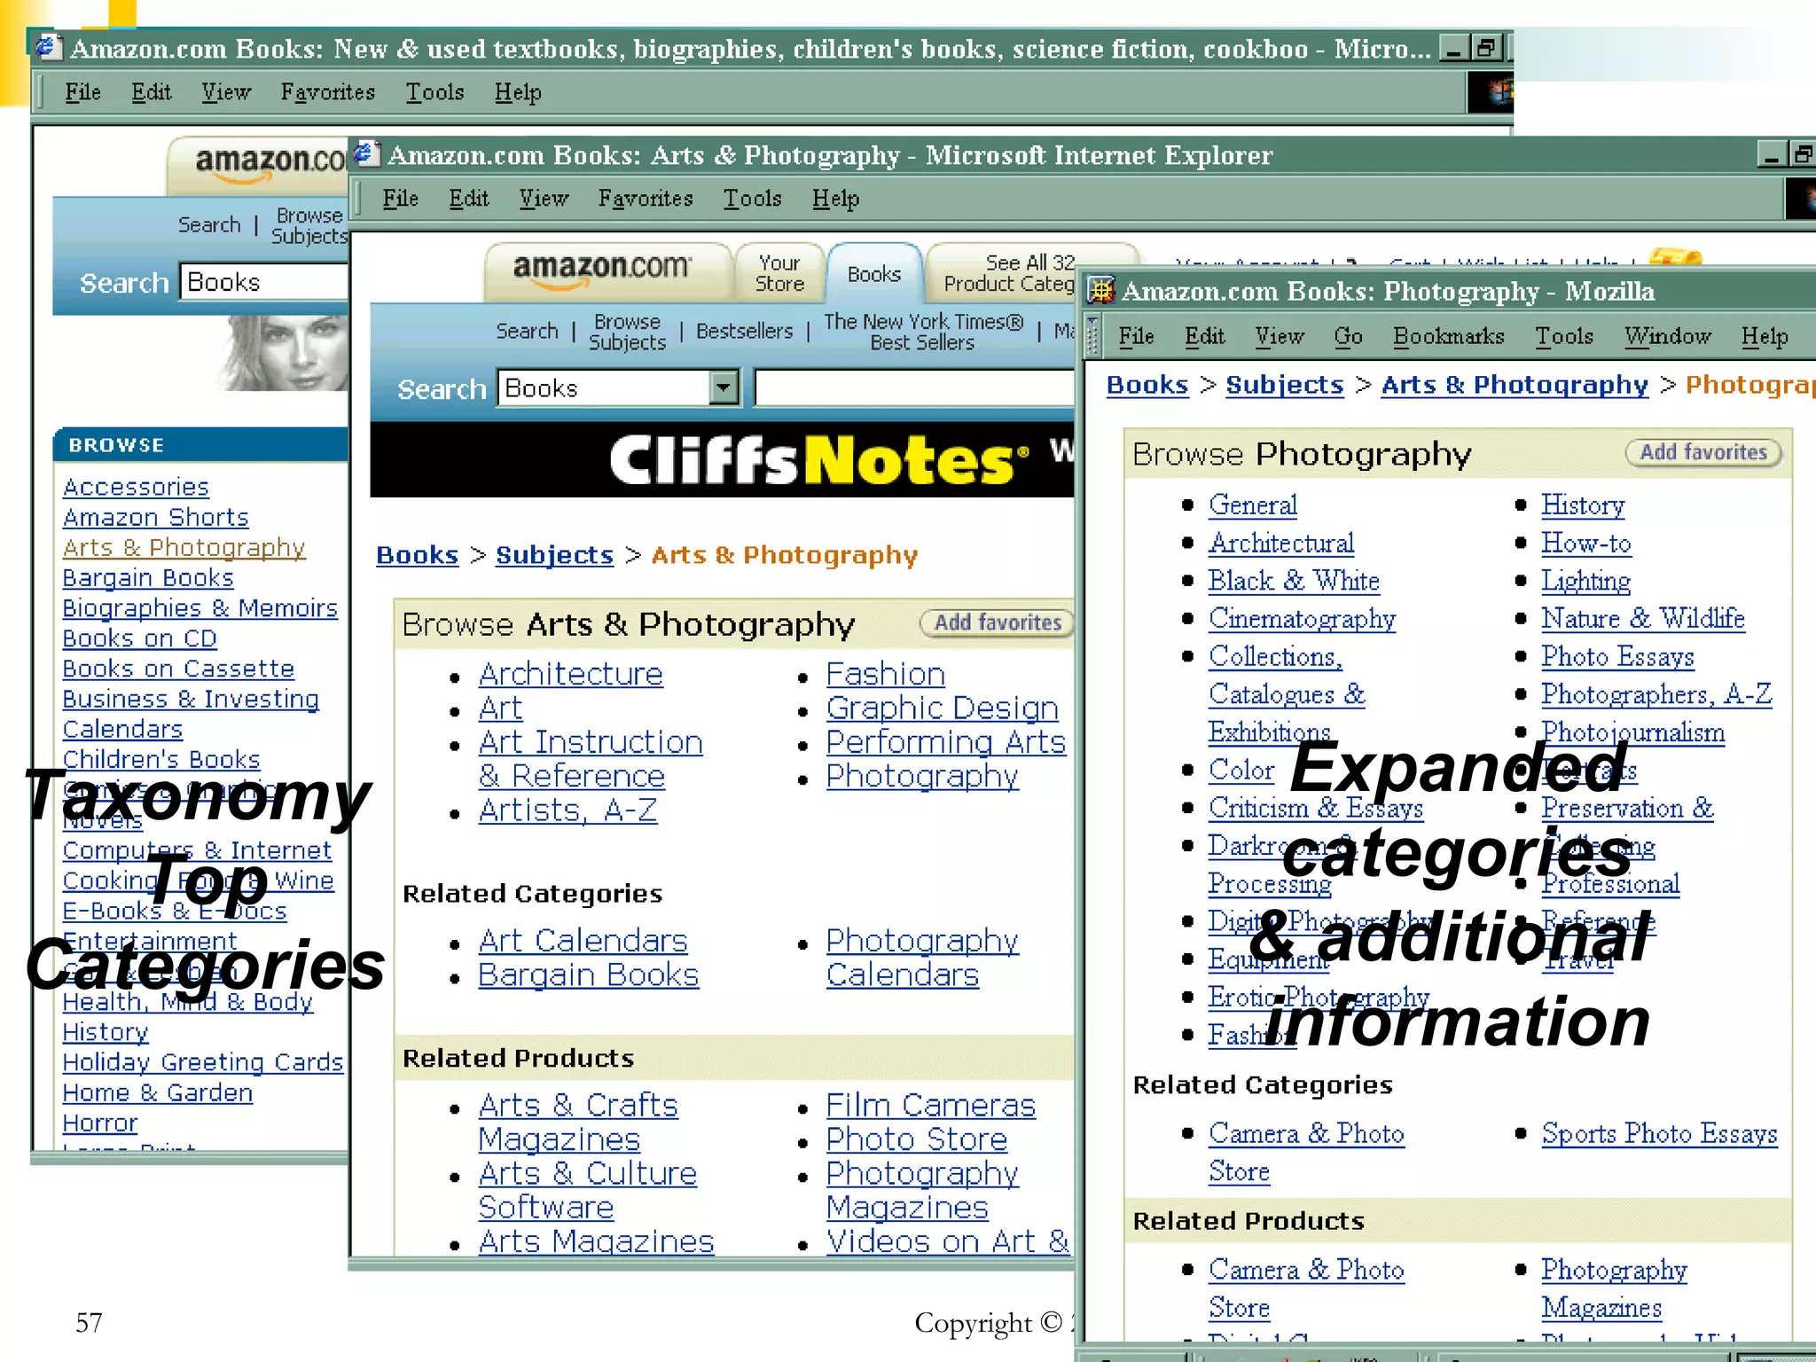Open the Architecture link under Browse Arts & Photography
This screenshot has height=1362, width=1816.
click(570, 674)
